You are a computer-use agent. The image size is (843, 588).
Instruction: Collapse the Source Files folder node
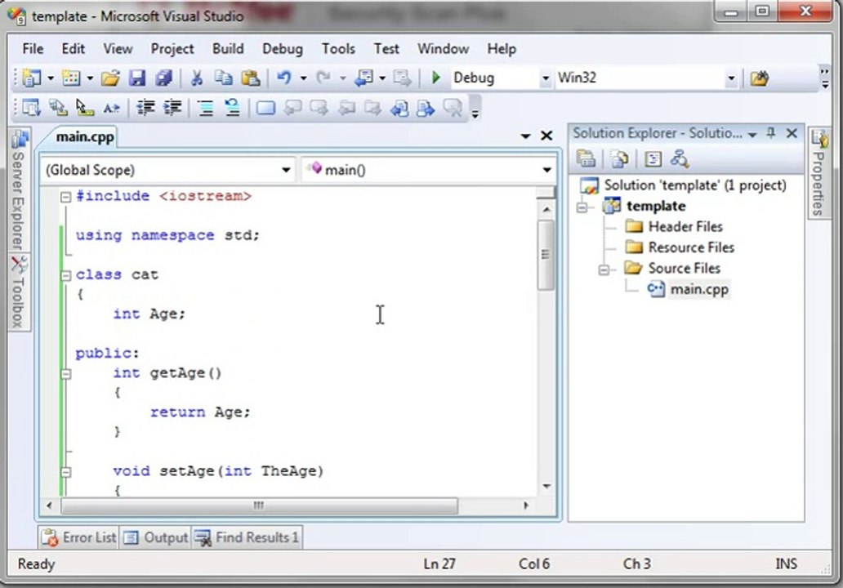pyautogui.click(x=604, y=269)
